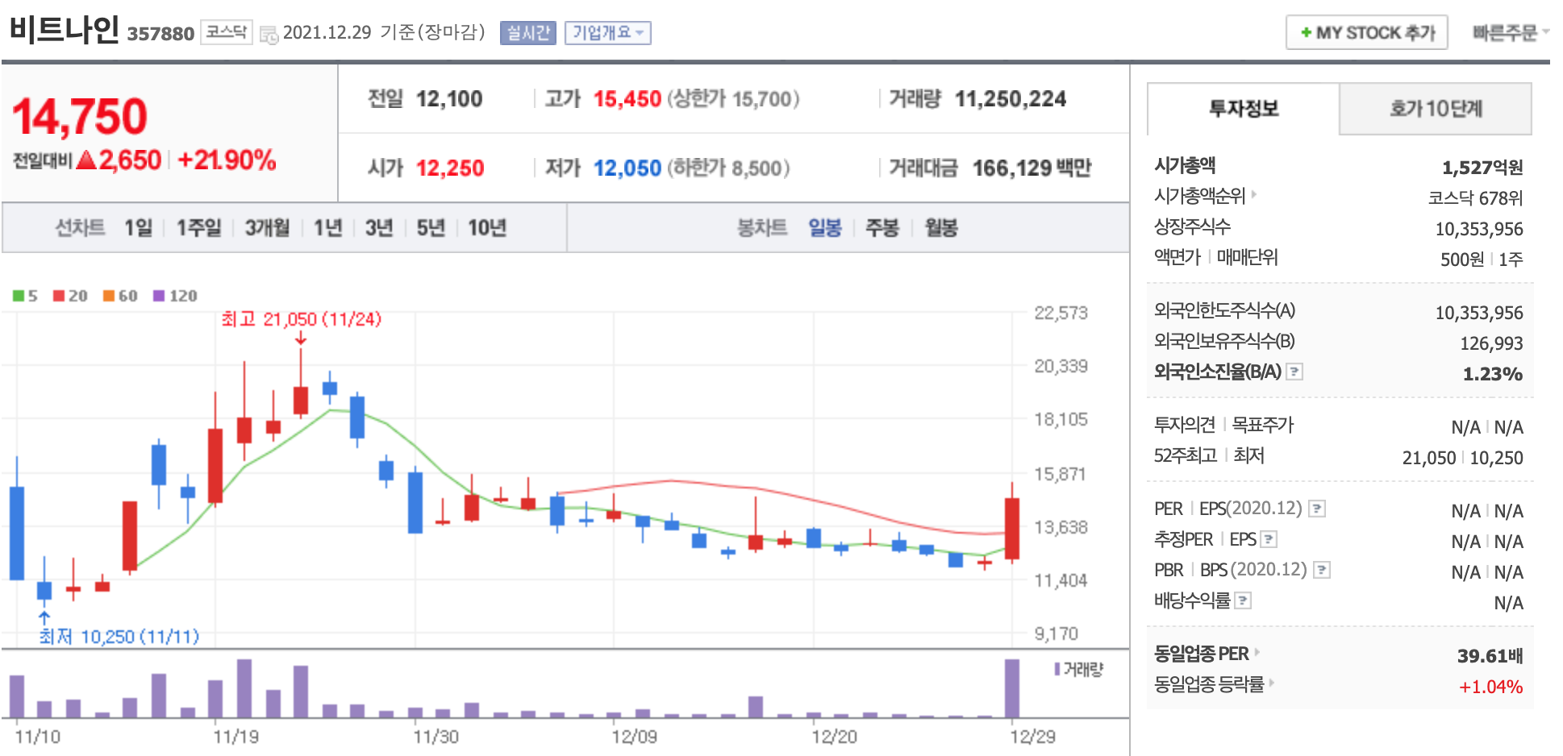The image size is (1563, 756).
Task: Select the 1일 line chart period
Action: 138,228
